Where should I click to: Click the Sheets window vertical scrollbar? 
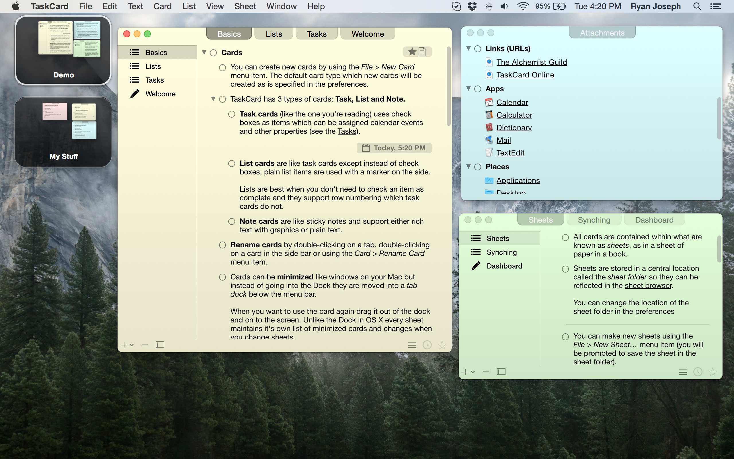719,249
